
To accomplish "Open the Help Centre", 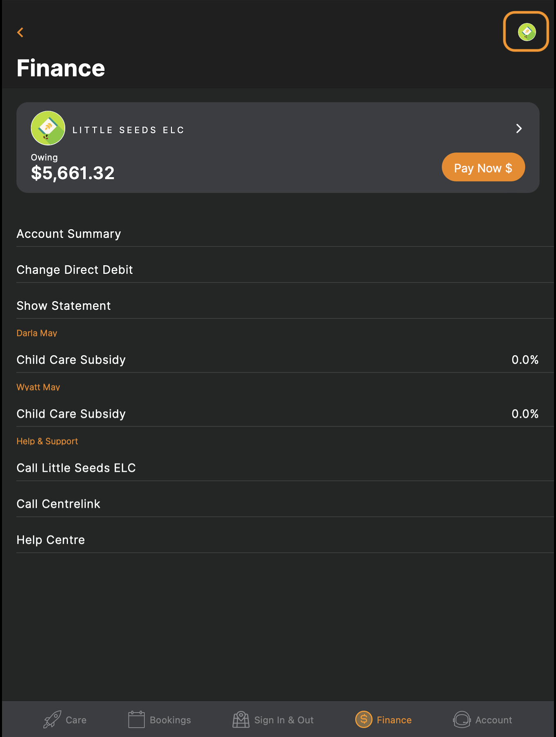I will pos(50,540).
